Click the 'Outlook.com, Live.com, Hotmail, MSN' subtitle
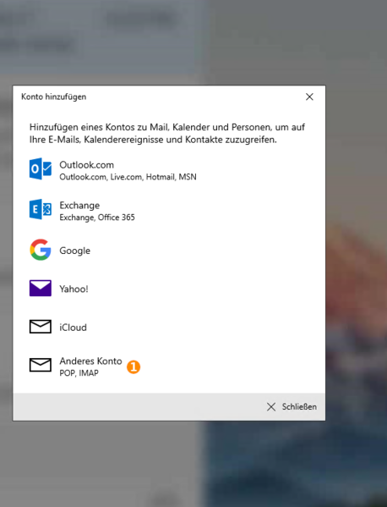This screenshot has width=387, height=507. click(x=128, y=177)
